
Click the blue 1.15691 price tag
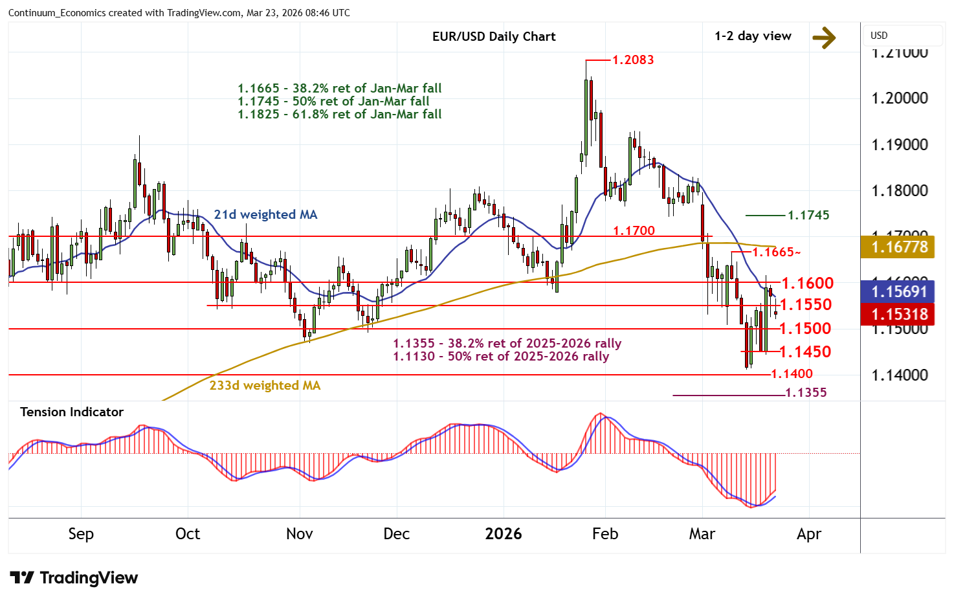(899, 292)
